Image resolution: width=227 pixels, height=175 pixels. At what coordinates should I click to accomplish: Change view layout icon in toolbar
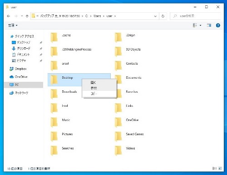click(195, 25)
